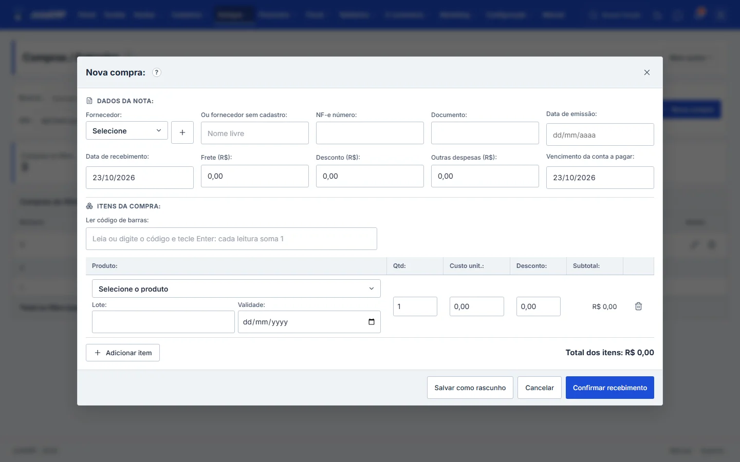Image resolution: width=740 pixels, height=462 pixels.
Task: Click the Frete (R$) amount field
Action: click(x=255, y=176)
